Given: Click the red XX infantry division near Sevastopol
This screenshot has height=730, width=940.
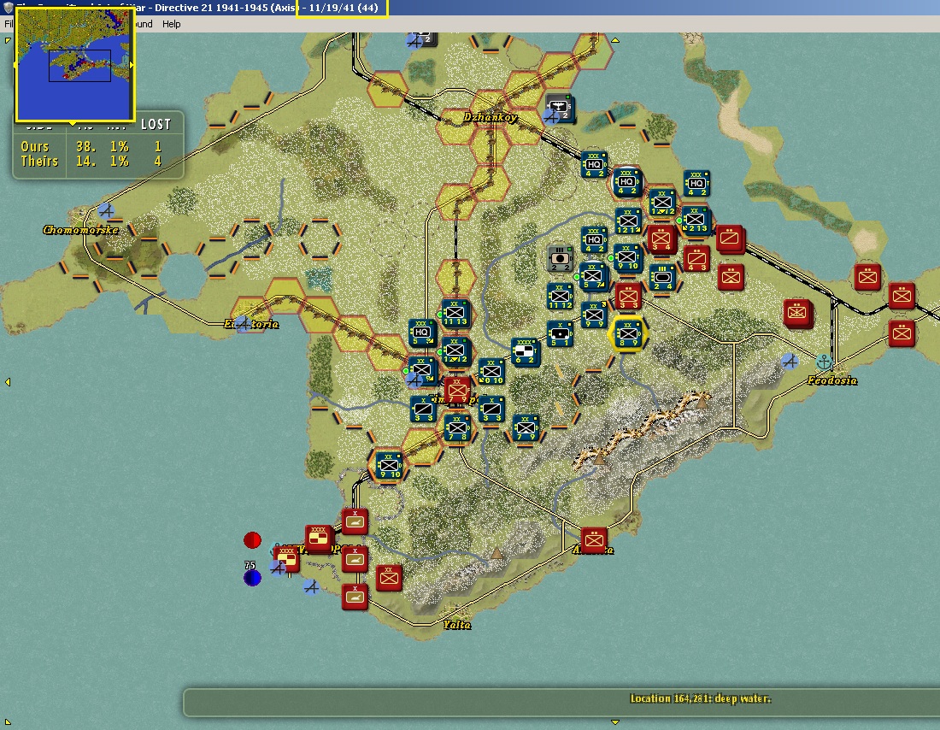Looking at the screenshot, I should tap(389, 578).
